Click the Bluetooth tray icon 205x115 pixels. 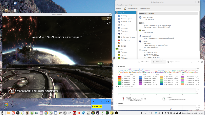[163, 113]
